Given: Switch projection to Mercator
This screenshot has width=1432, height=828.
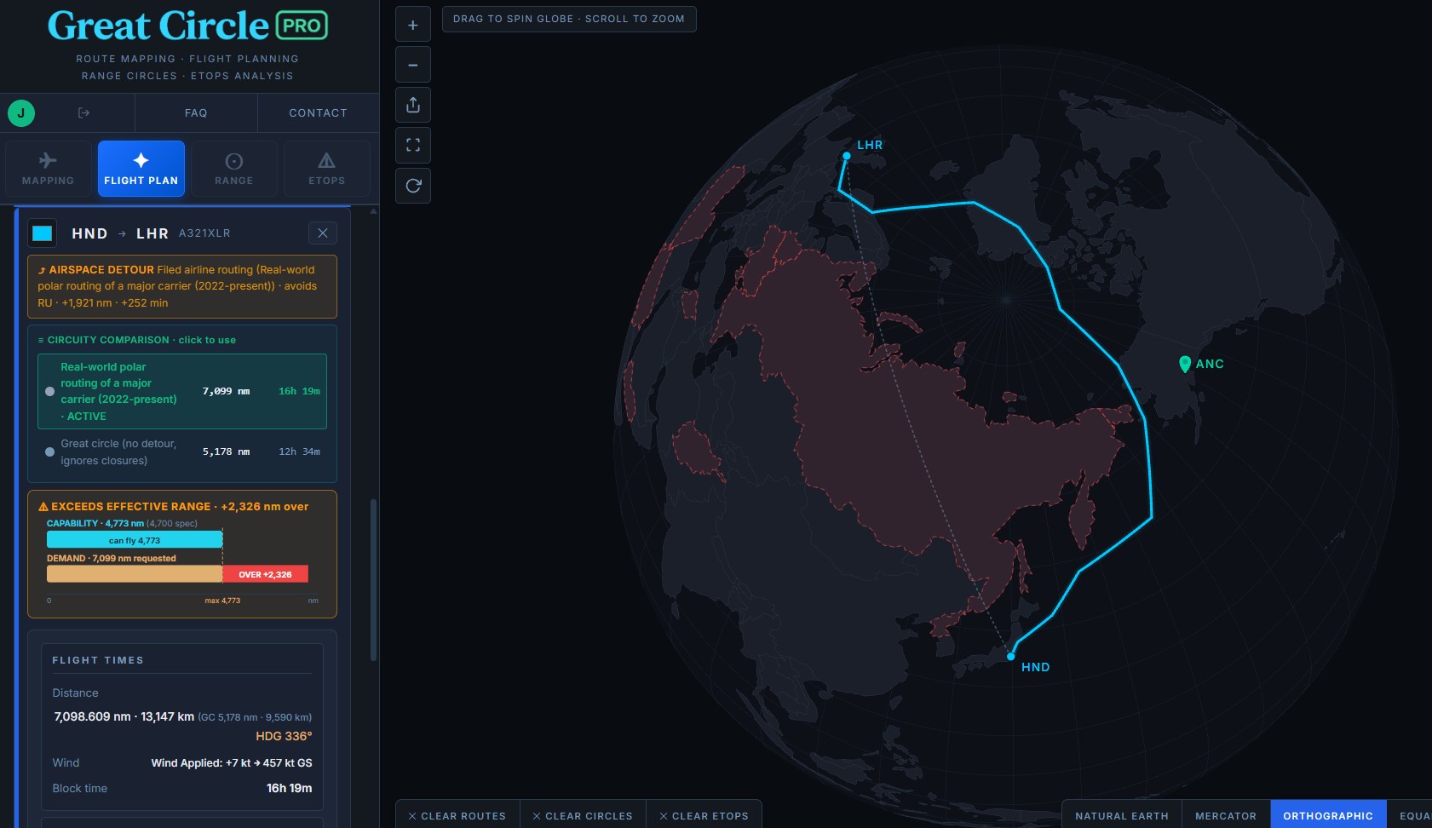Looking at the screenshot, I should (1226, 815).
